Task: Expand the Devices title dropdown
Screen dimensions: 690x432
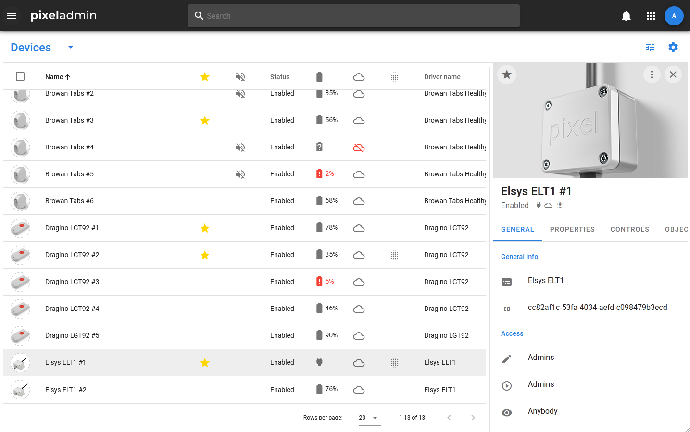Action: tap(71, 47)
